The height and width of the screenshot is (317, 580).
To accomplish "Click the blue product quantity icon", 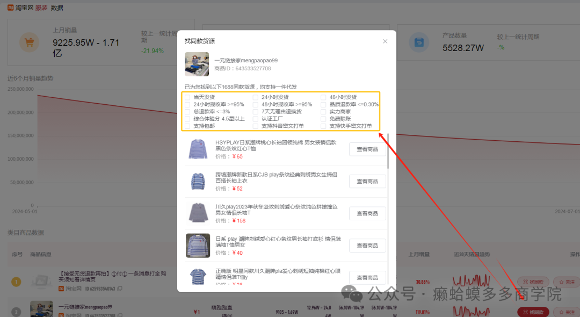I will click(x=420, y=42).
